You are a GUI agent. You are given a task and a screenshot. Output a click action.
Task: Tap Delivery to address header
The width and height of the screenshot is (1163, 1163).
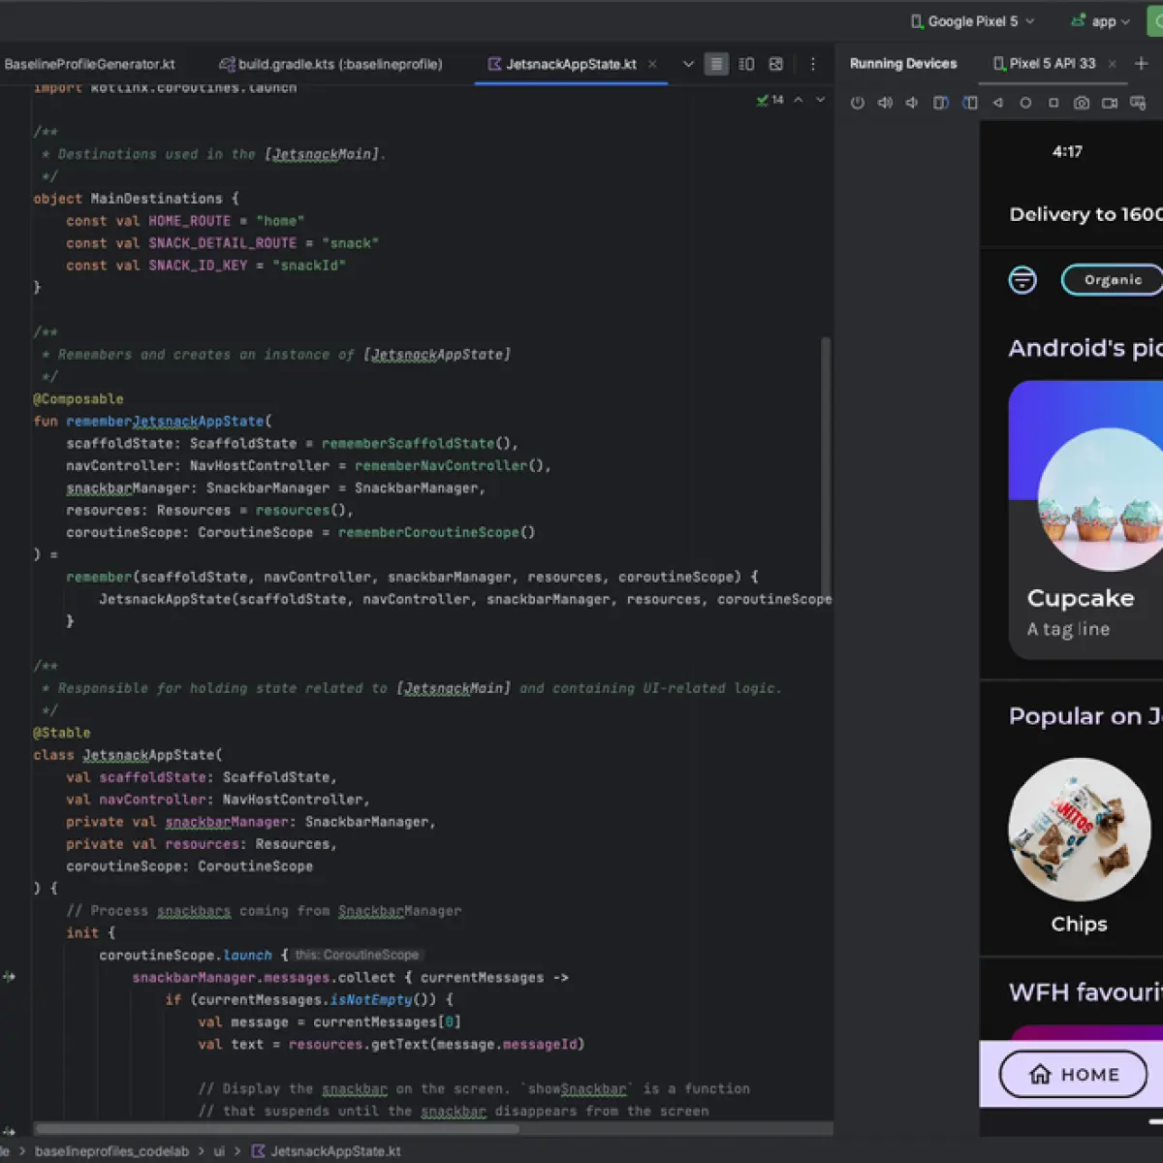pos(1085,214)
